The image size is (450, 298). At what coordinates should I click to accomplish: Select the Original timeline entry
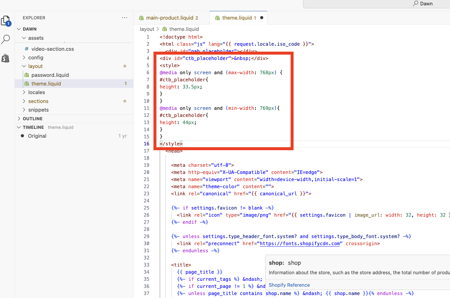tap(37, 136)
